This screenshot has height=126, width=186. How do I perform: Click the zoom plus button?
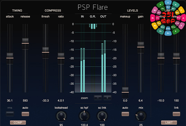click(107, 98)
